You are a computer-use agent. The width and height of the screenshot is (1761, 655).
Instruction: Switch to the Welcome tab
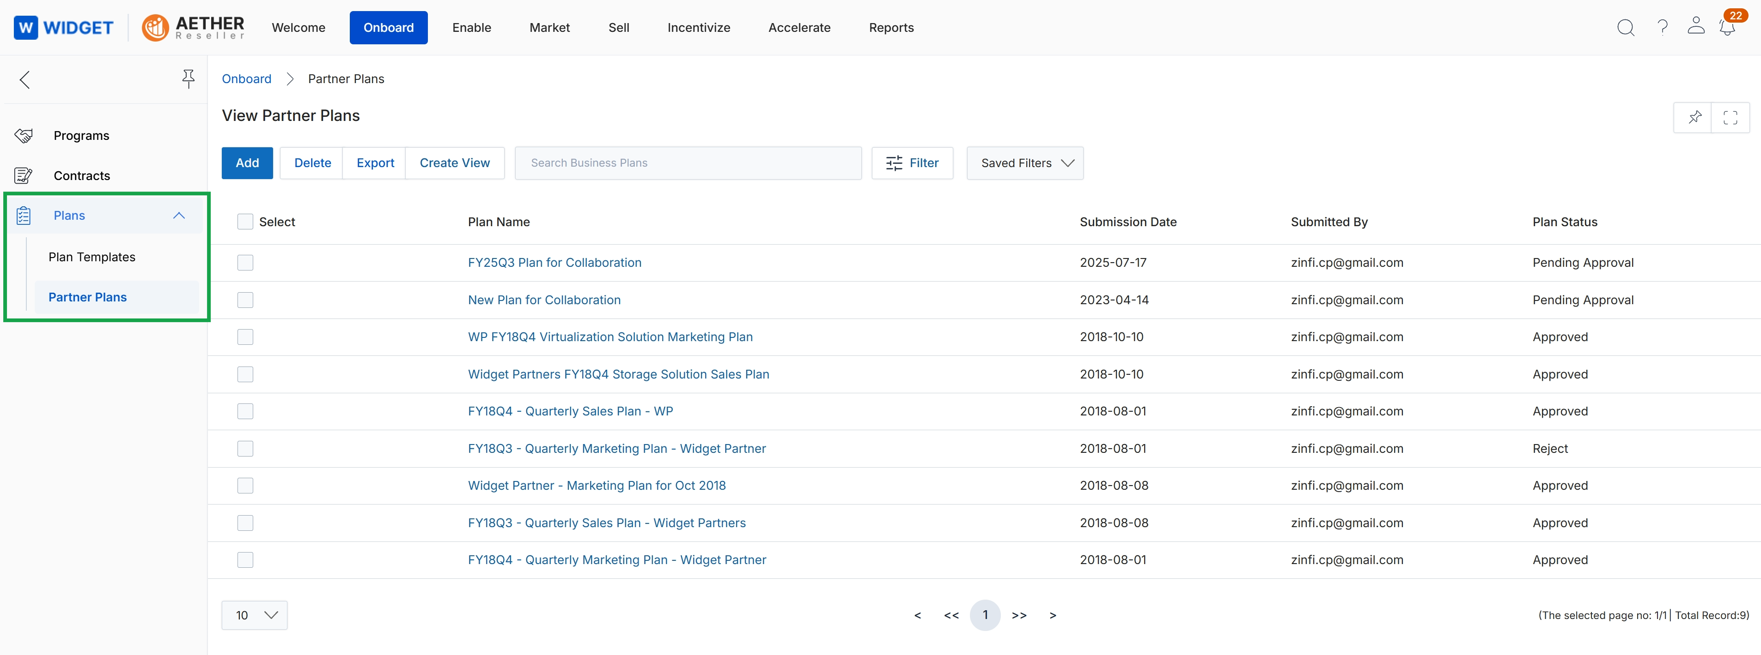coord(298,27)
